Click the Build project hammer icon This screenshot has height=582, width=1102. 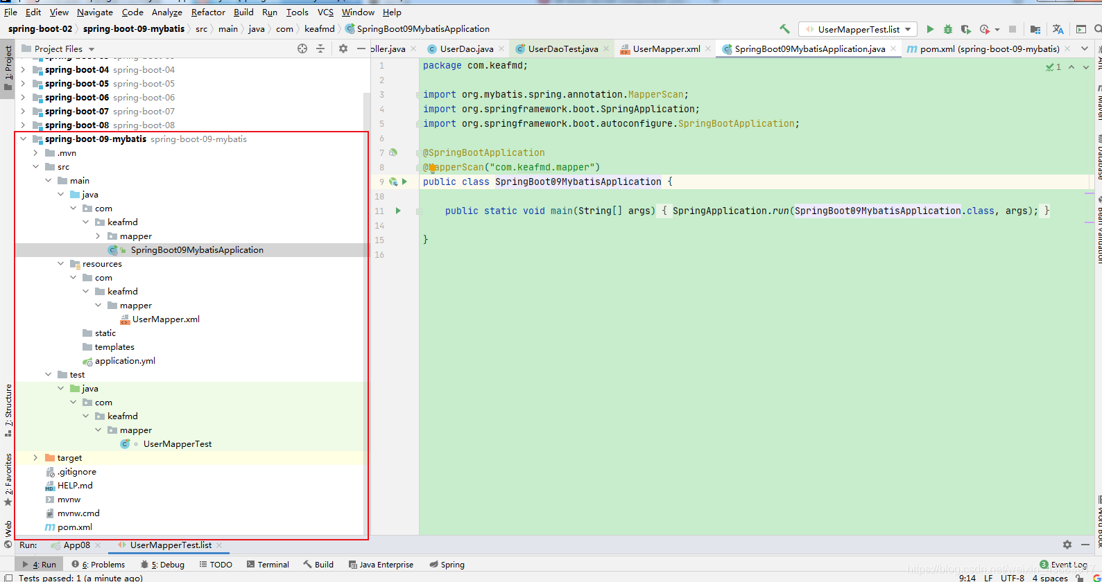tap(784, 29)
